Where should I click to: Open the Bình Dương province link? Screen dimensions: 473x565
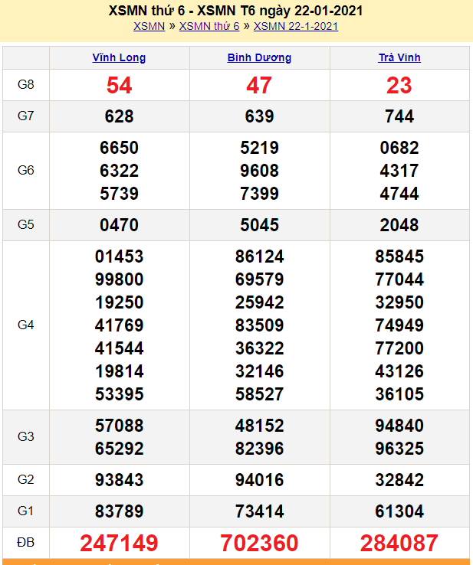point(259,57)
